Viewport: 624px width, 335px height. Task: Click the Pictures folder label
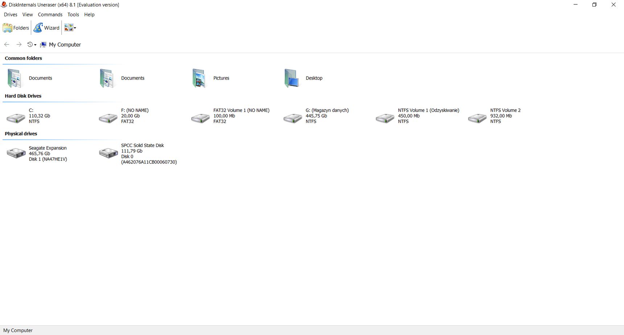click(221, 78)
